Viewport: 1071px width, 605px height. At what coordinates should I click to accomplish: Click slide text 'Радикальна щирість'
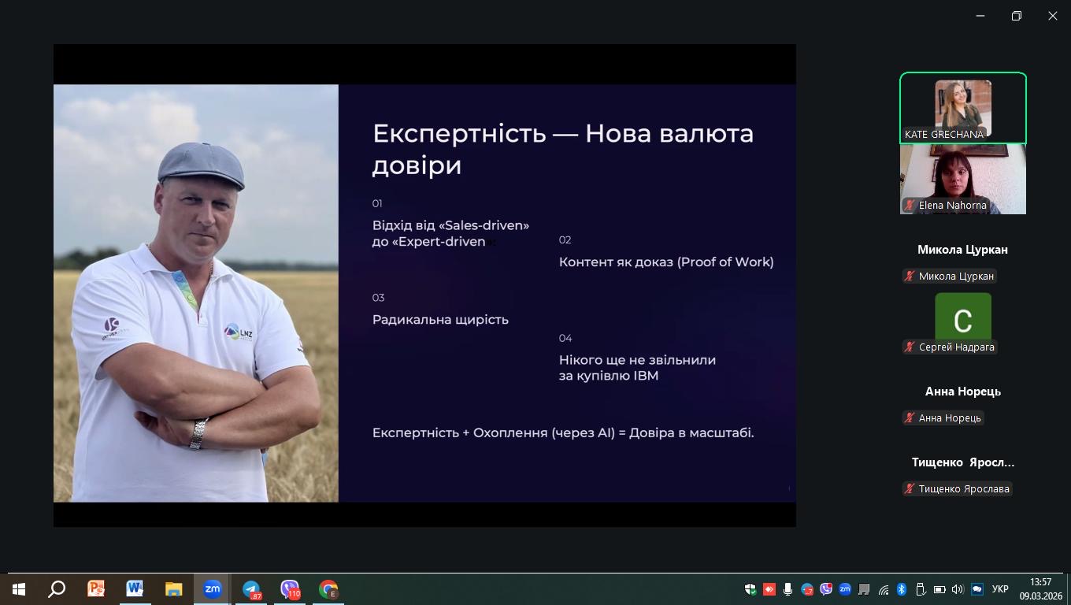click(440, 320)
